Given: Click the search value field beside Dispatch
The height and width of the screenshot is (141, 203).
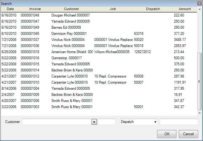Looking at the screenshot, I should pos(179,122).
